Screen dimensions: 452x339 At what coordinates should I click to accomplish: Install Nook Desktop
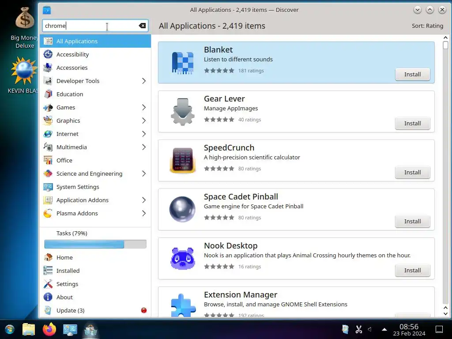[413, 271]
